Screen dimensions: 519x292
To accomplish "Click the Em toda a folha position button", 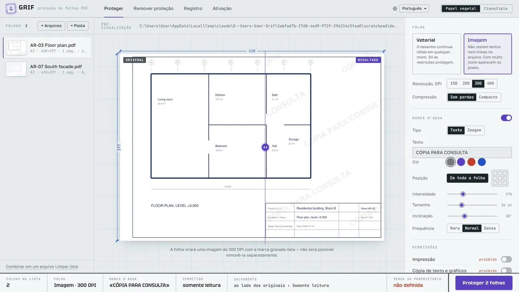I will (x=468, y=178).
